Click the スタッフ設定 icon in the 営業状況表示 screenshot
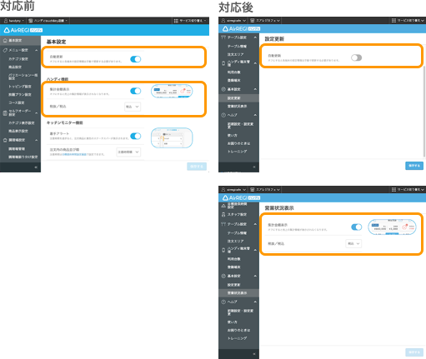Viewport: 426px width, 359px height. (223, 214)
